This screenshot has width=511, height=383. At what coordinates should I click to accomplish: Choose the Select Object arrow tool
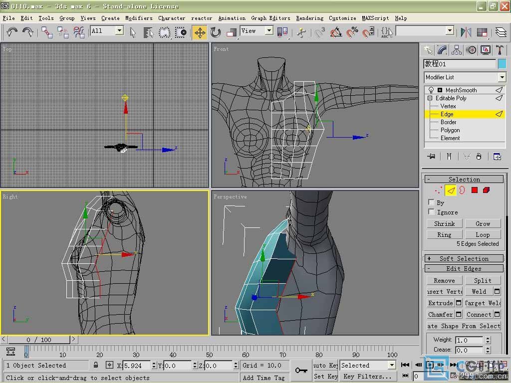(x=133, y=32)
